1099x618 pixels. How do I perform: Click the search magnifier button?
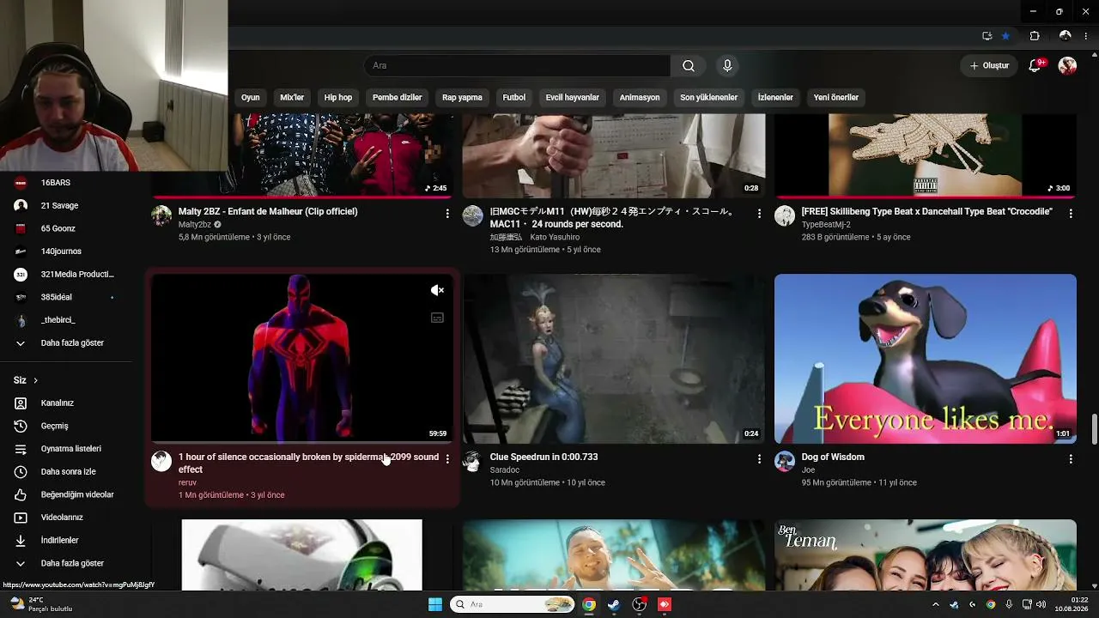[689, 66]
